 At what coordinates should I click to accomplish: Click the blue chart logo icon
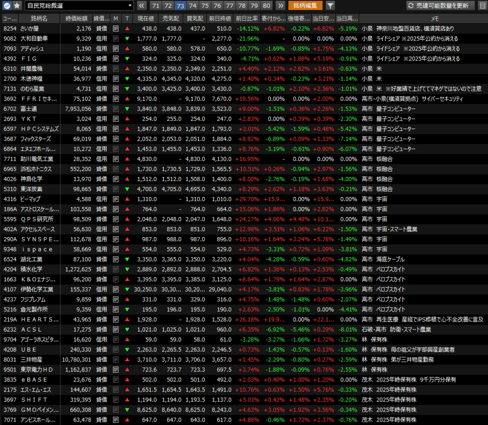pos(7,6)
